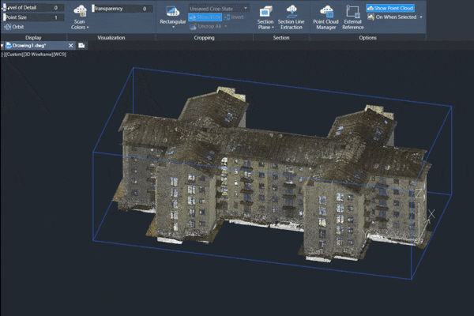Click the Uncrop All icon

[193, 27]
